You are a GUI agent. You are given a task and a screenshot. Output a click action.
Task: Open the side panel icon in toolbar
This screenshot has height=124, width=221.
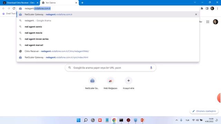pyautogui.click(x=207, y=8)
